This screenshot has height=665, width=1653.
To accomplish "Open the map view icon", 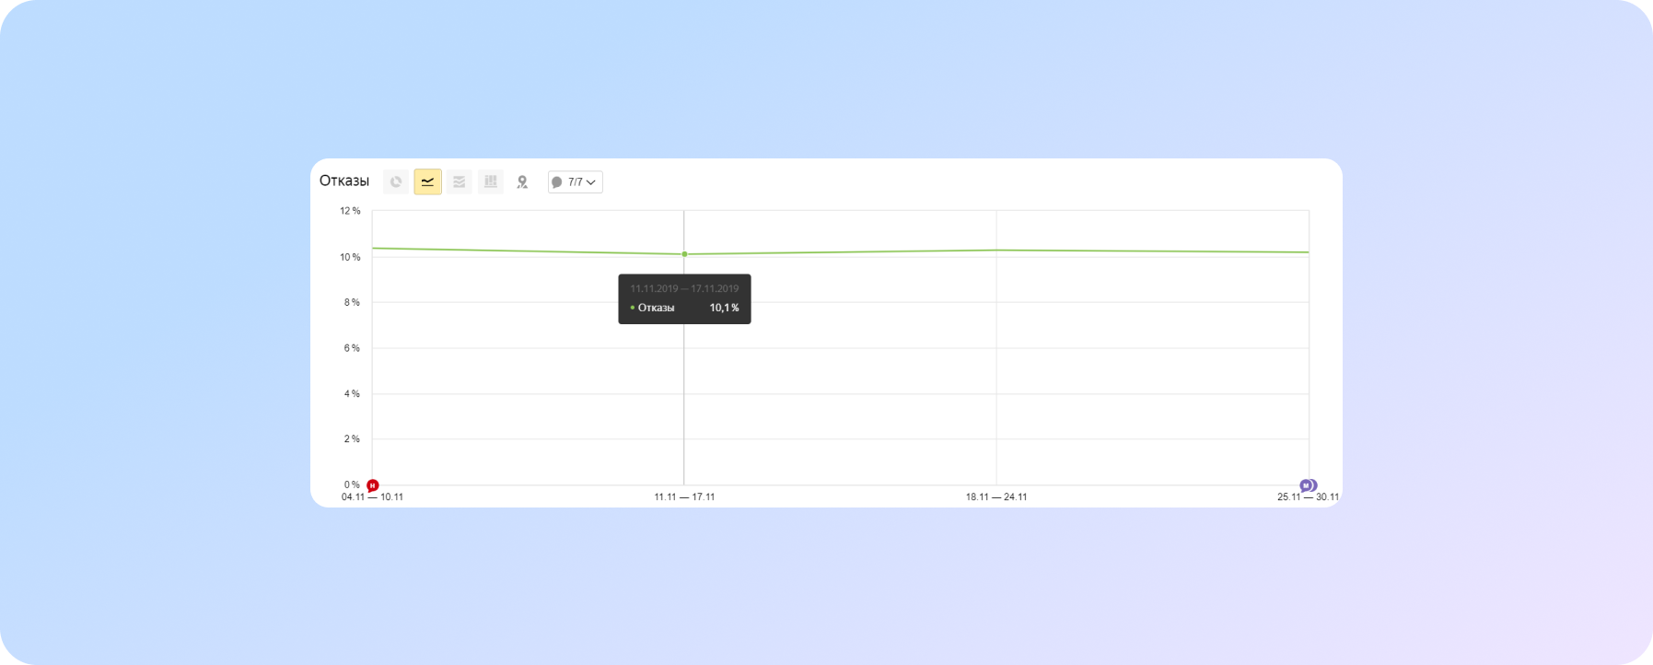I will coord(522,182).
